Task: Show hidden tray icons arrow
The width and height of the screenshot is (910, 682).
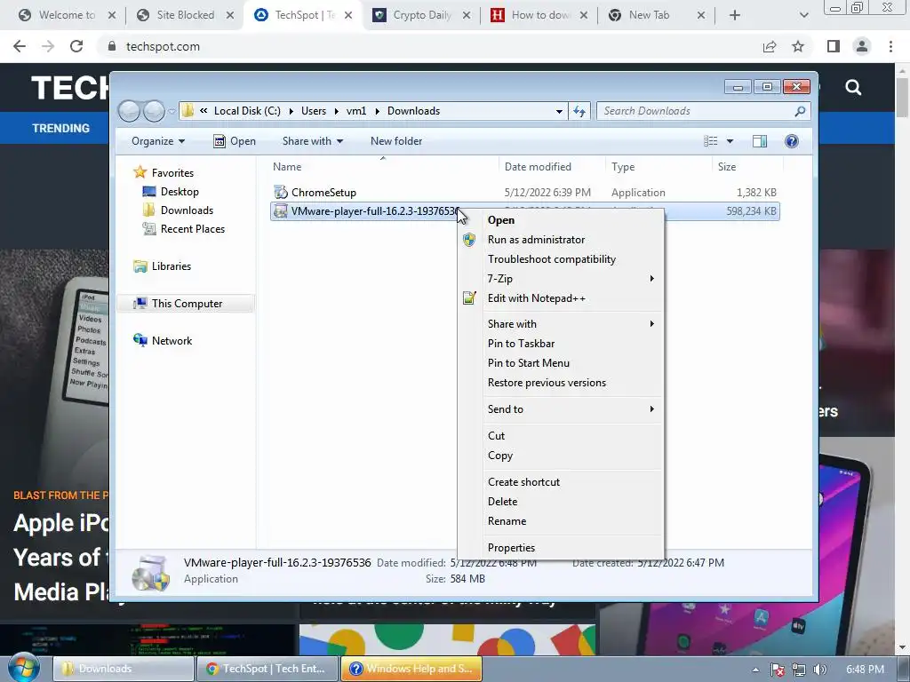Action: [755, 670]
